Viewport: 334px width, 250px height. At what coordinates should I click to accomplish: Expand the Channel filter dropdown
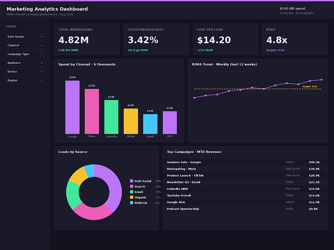point(25,45)
